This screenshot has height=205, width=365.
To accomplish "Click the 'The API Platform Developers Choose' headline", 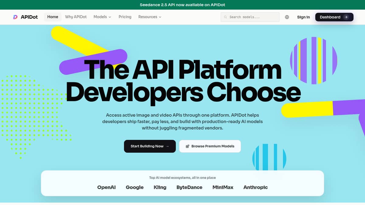I will tap(183, 82).
